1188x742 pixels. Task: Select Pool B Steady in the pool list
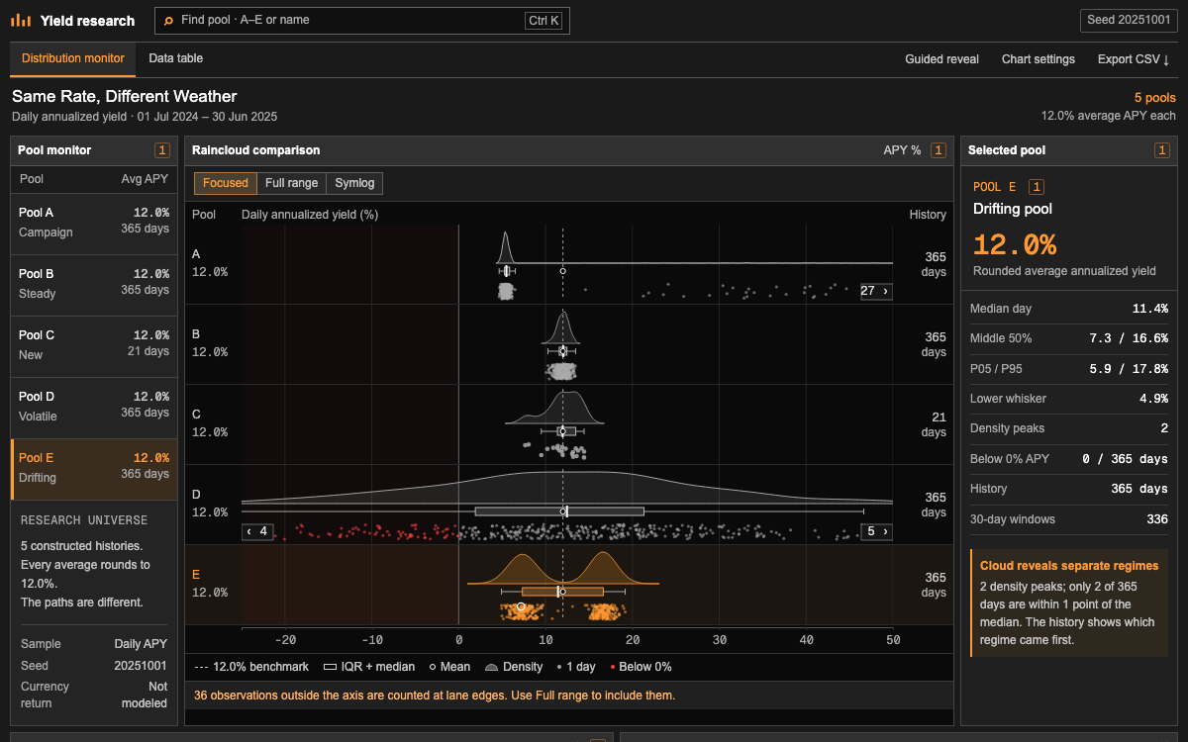(x=94, y=284)
